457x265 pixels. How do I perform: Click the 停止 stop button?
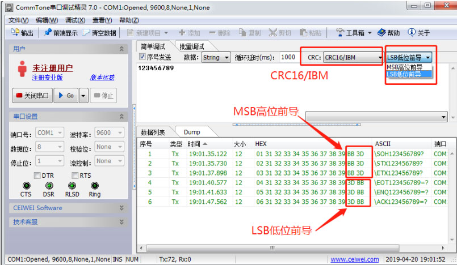[x=103, y=96]
